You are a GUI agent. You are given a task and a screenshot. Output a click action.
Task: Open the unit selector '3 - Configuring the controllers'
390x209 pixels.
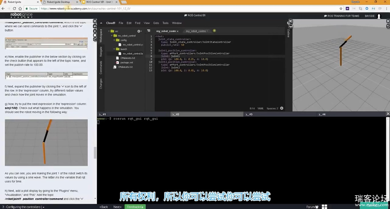[x=23, y=207]
